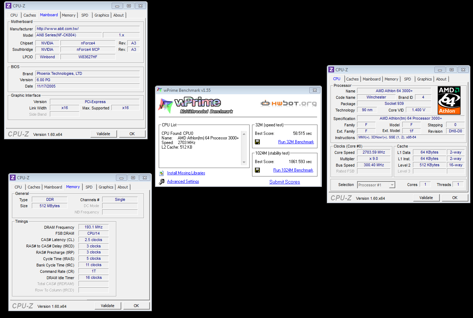This screenshot has width=473, height=318.
Task: Click the AMD Athlon 64 logo in the CPU window
Action: [449, 100]
